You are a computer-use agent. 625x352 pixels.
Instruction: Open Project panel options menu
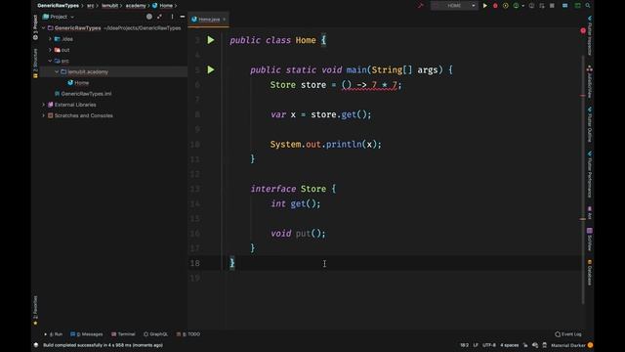tap(172, 17)
